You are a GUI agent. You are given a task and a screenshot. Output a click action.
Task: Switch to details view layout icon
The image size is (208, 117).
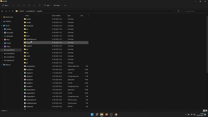pos(204,110)
